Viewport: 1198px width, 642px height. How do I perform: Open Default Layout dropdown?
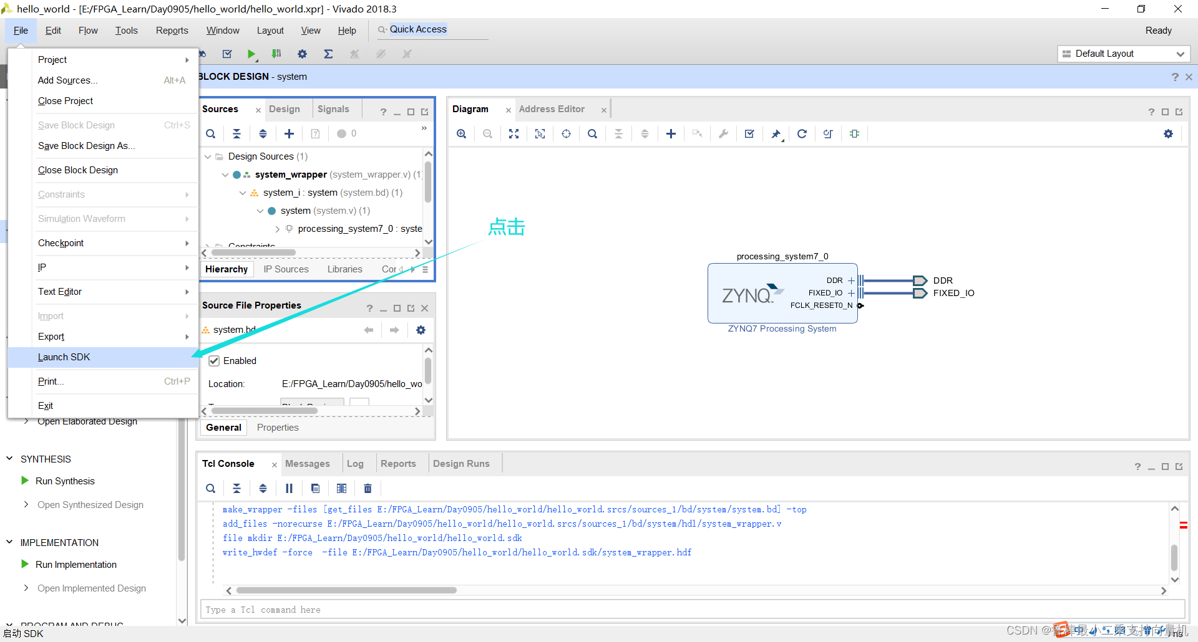tap(1124, 54)
